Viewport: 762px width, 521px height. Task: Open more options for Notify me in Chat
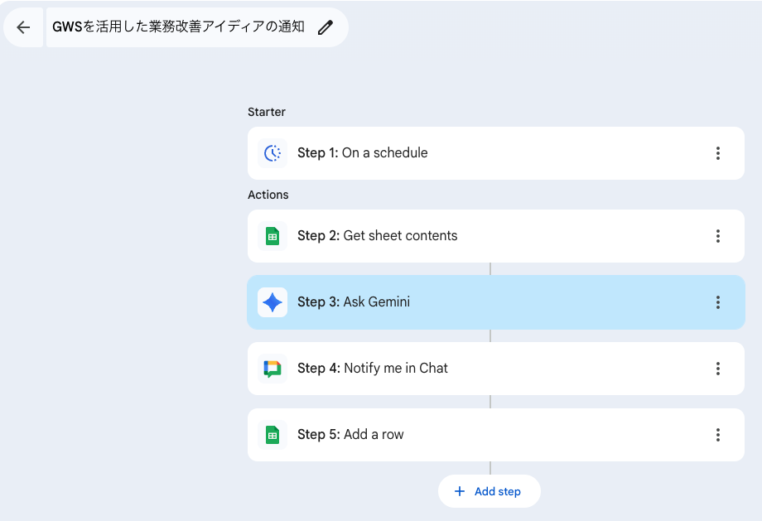tap(717, 369)
